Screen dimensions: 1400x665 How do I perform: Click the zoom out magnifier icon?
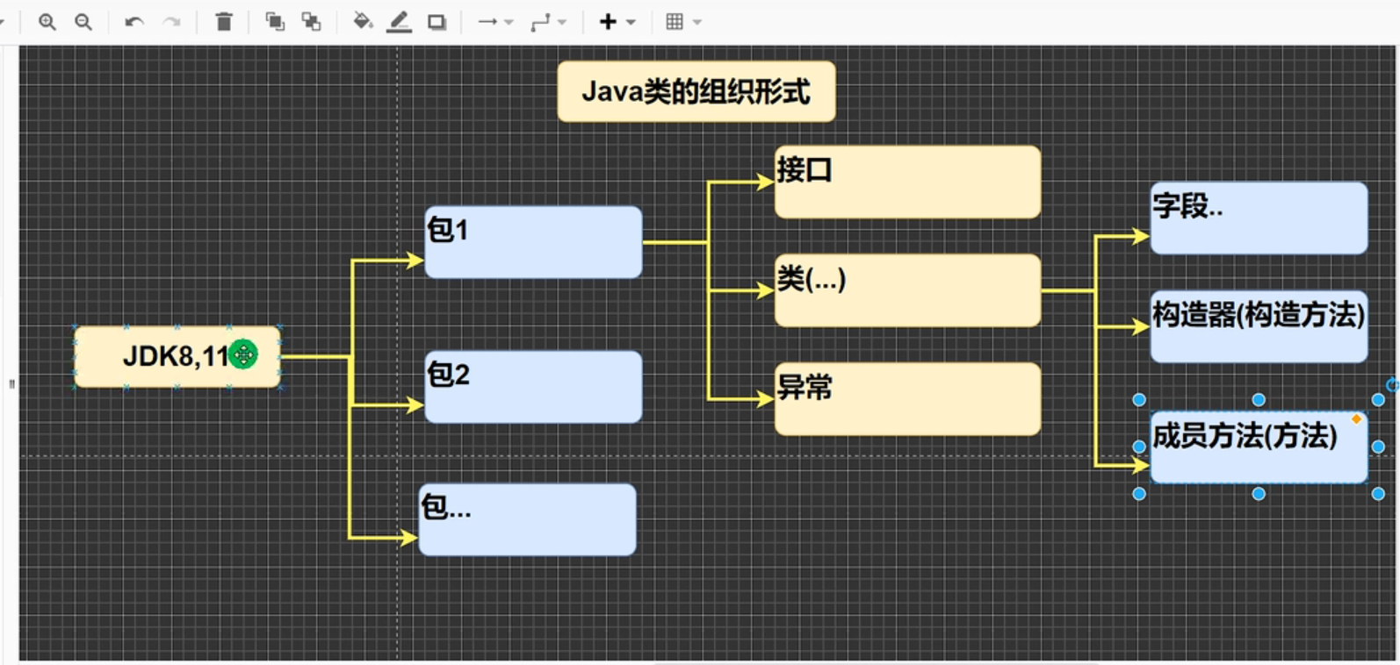(x=83, y=22)
